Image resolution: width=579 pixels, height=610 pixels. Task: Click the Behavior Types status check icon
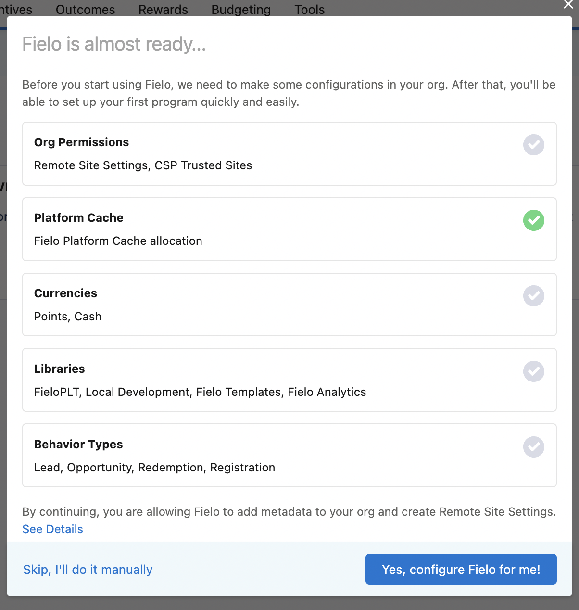534,447
